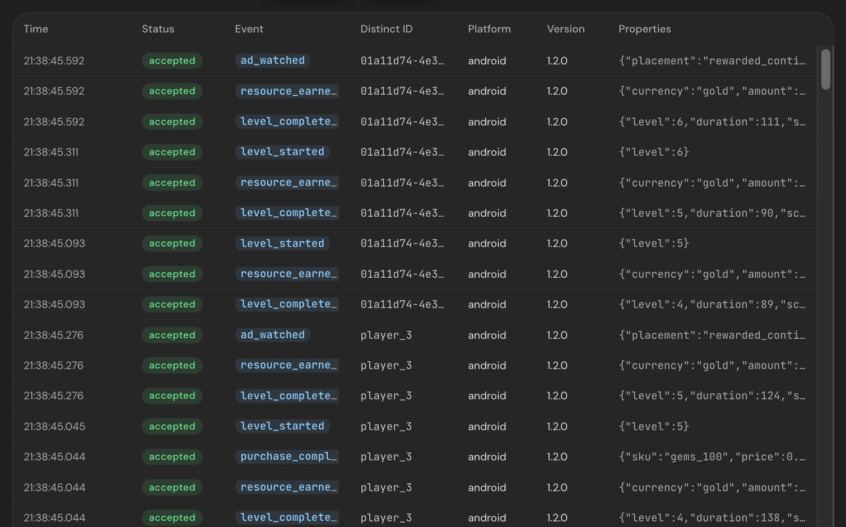
Task: Click properties starting {"level":4,"duration":89
Action: (712, 304)
